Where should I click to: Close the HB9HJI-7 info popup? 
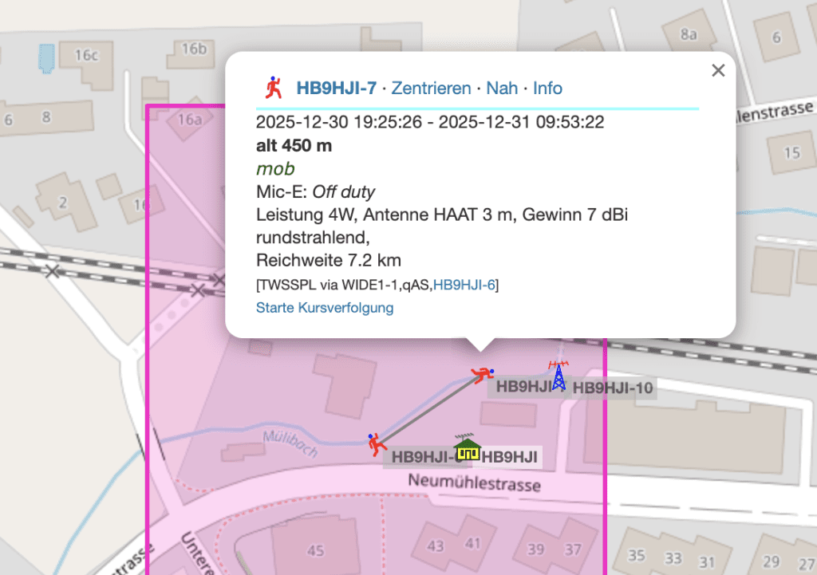tap(717, 70)
